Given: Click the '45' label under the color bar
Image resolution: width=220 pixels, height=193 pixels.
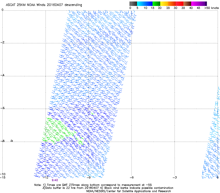Looking at the screenshot, I should (198, 8).
